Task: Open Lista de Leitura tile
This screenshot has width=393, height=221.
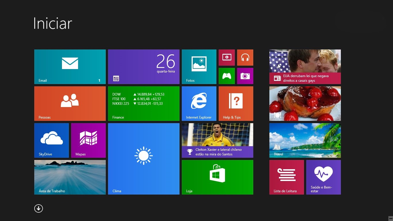Action: tap(287, 177)
